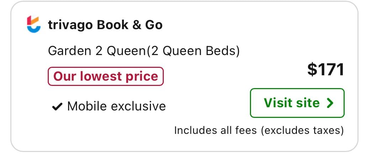This screenshot has height=163, width=371.
Task: Tap the Mobile exclusive label
Action: [116, 106]
